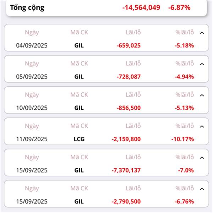213x213 pixels.
Task: Click the loss amount -7,370,137
Action: pyautogui.click(x=126, y=170)
